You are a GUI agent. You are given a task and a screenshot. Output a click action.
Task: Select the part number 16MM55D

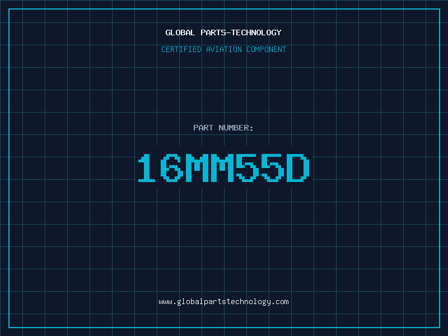[223, 168]
